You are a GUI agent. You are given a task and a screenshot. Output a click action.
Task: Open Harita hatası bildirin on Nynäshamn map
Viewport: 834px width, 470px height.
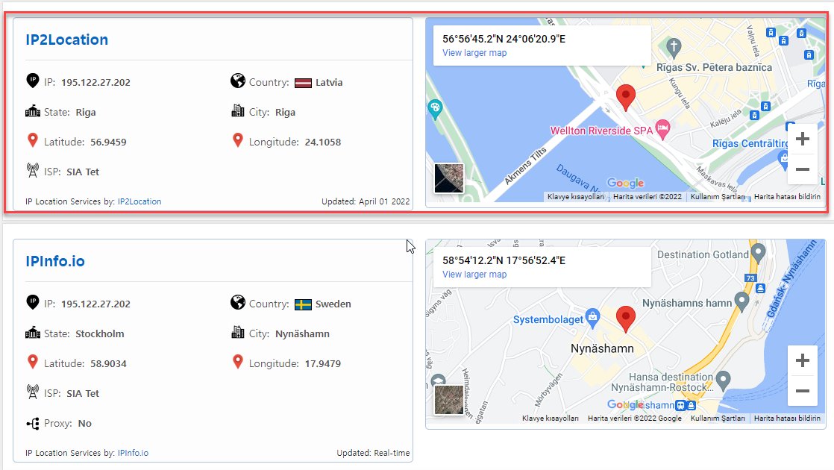click(x=787, y=419)
